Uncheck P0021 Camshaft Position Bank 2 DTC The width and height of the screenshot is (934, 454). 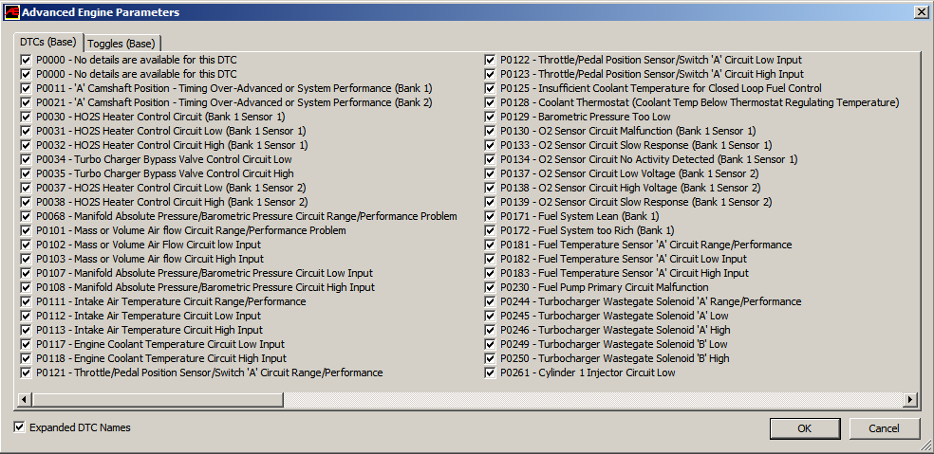coord(26,102)
